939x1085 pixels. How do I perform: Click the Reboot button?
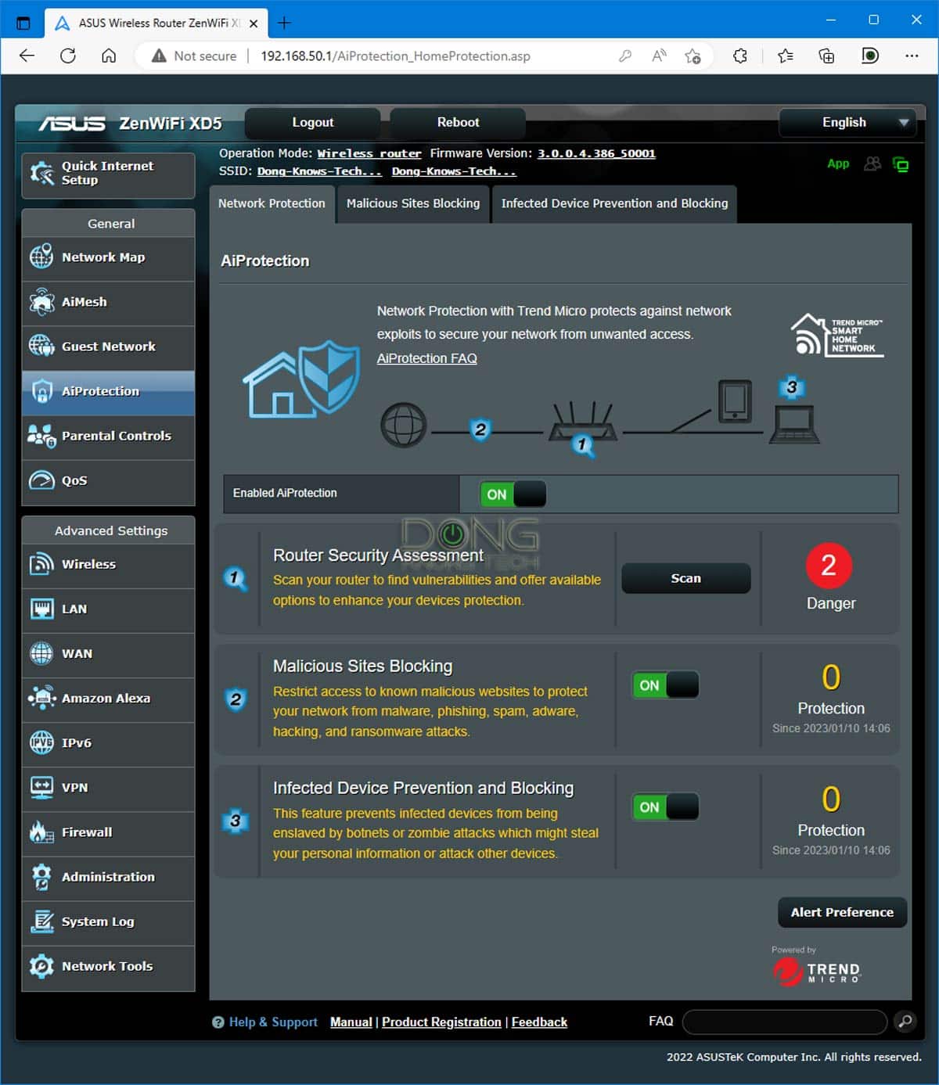[x=458, y=123]
